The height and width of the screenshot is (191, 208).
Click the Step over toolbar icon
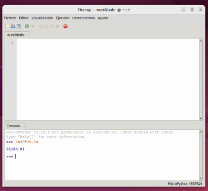coord(41,26)
